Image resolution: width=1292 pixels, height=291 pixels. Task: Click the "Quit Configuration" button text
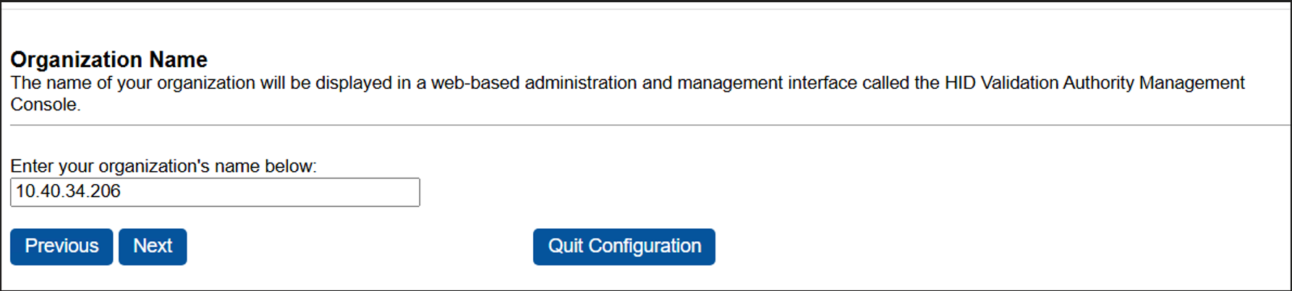(x=624, y=246)
